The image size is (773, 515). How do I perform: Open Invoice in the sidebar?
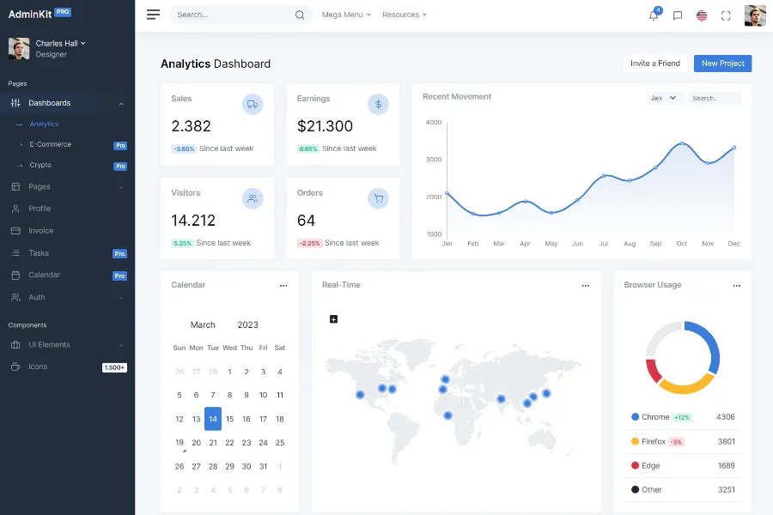[40, 231]
